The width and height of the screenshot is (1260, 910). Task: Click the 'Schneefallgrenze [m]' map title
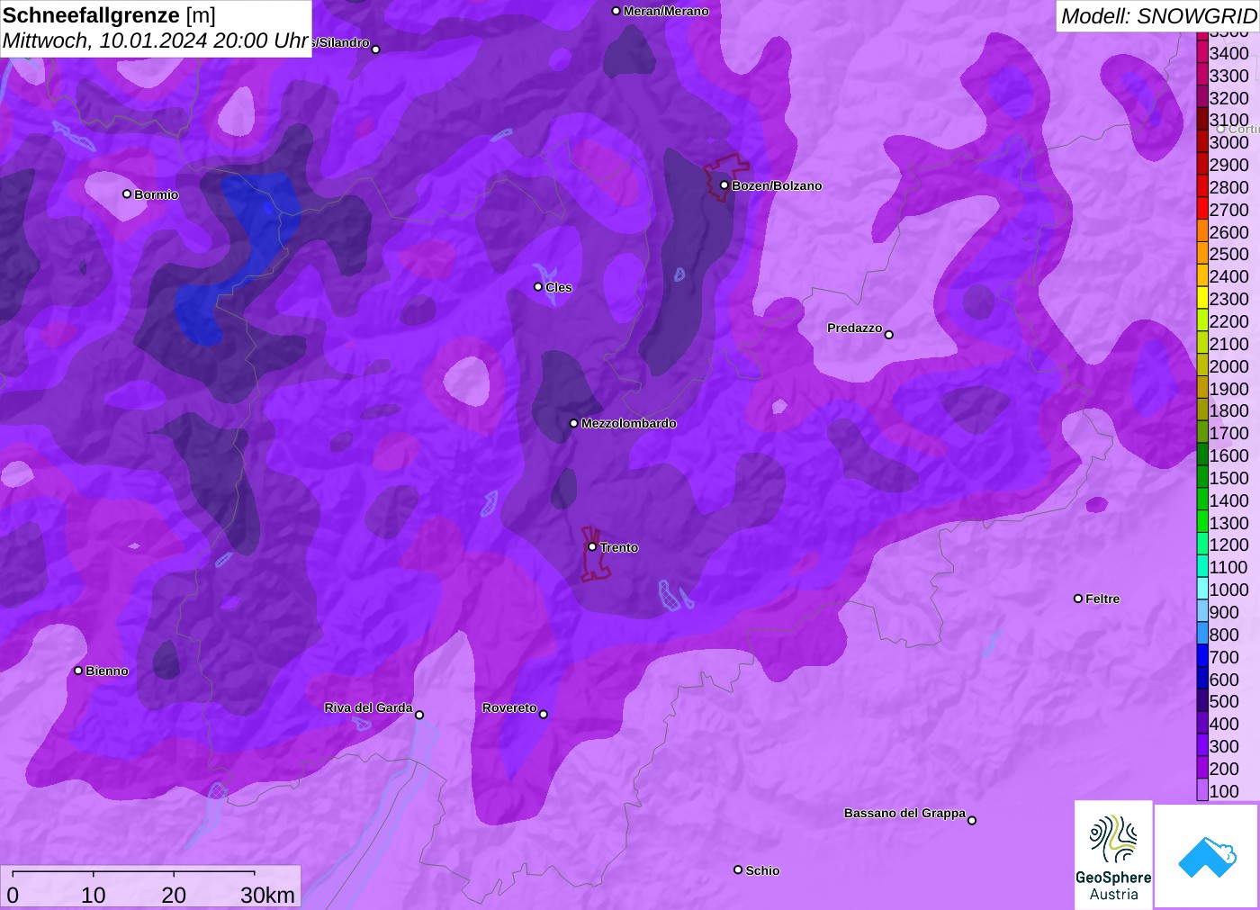coord(109,15)
